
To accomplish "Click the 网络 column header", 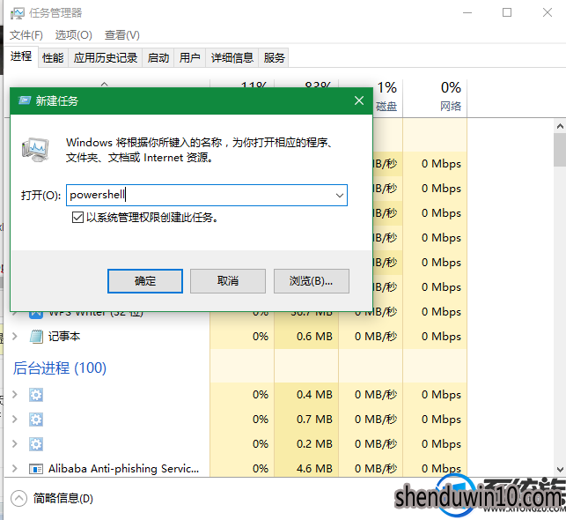I will click(435, 99).
